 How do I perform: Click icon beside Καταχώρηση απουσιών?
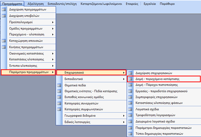[4, 41]
